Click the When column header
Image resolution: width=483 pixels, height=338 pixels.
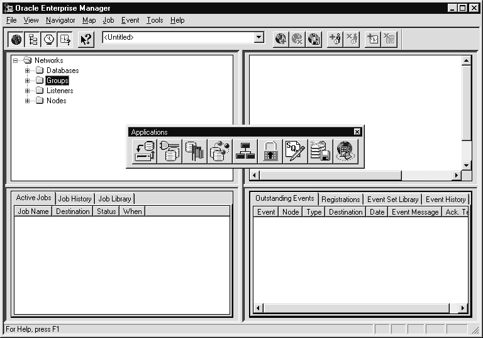(133, 211)
